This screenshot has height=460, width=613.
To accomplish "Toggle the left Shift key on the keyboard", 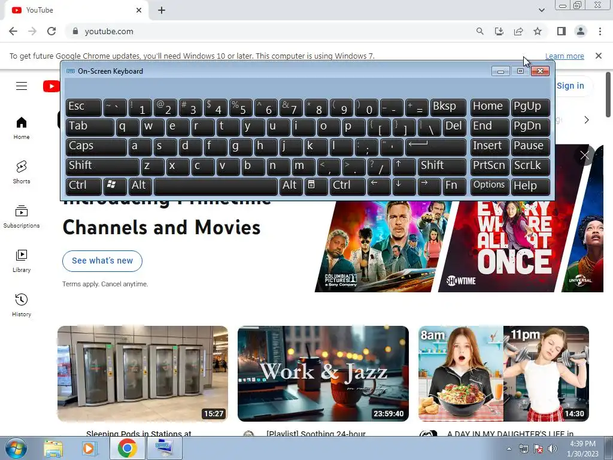I will 102,167.
